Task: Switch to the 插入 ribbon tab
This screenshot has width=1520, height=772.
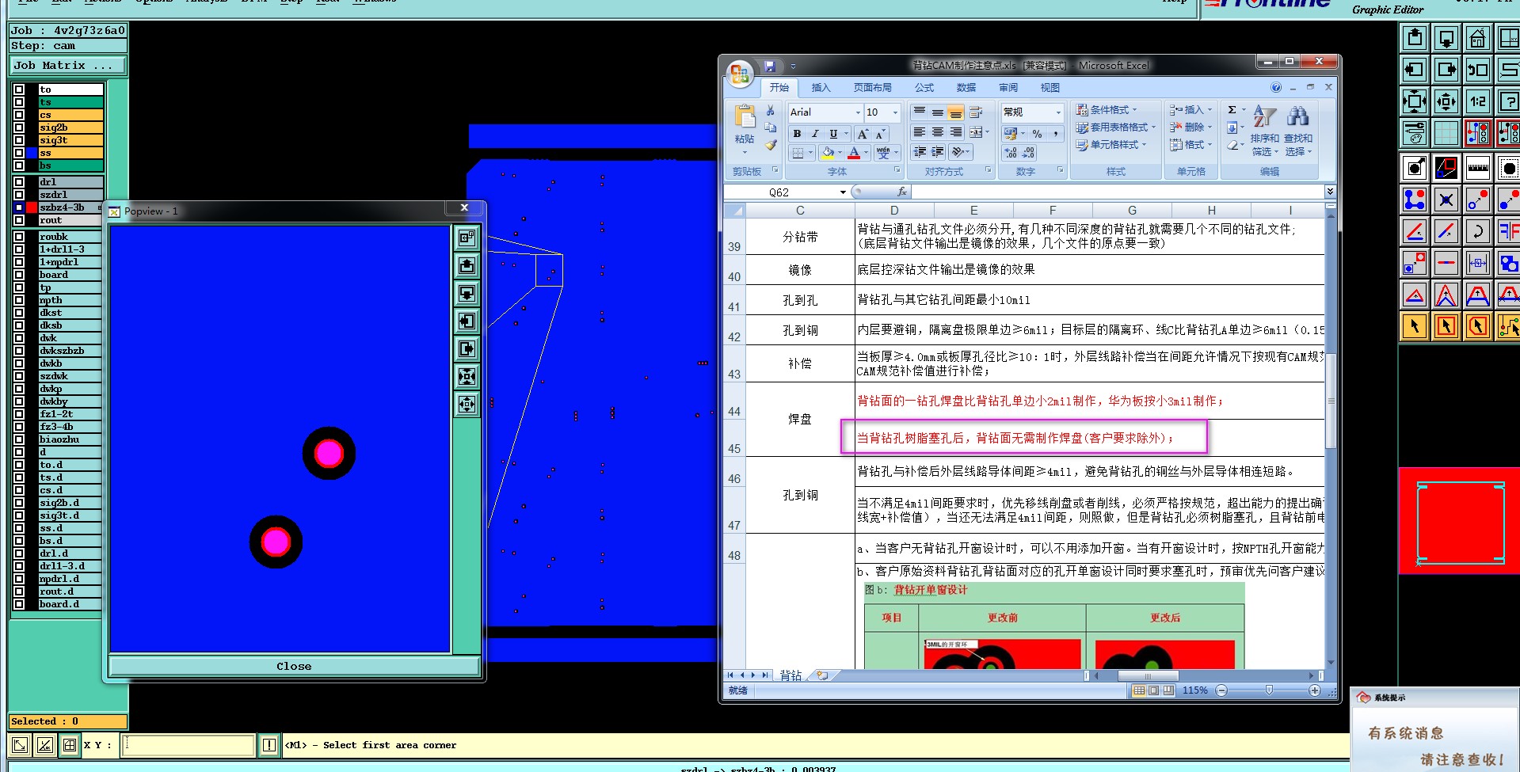Action: (x=821, y=88)
